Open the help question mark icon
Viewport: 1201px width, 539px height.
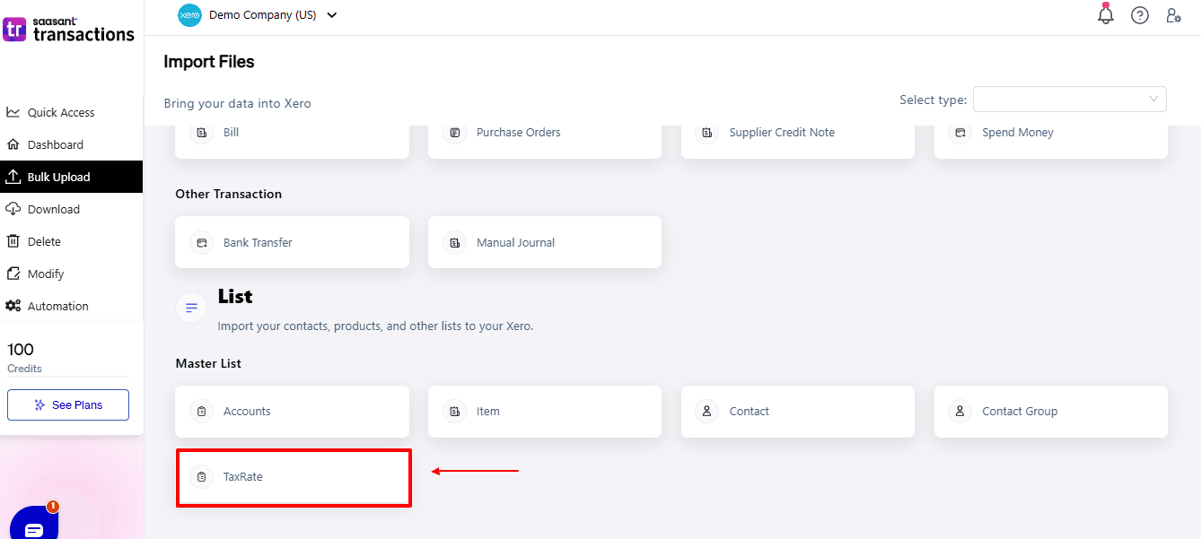(x=1139, y=15)
